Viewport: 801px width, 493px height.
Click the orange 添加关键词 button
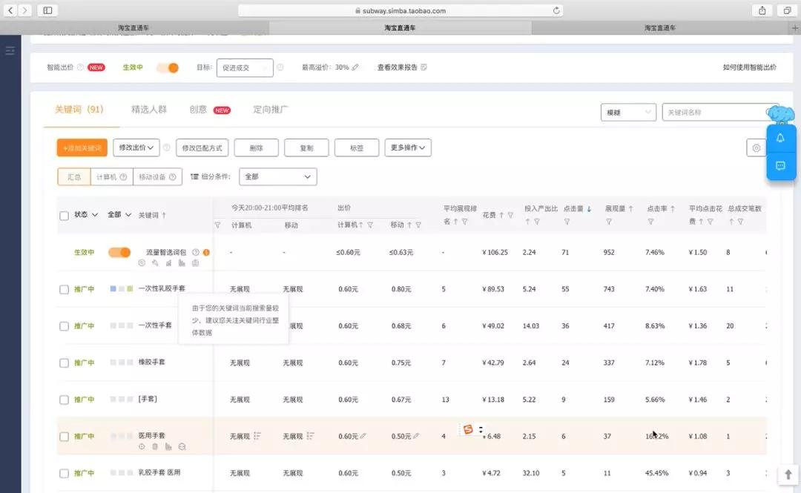[82, 148]
